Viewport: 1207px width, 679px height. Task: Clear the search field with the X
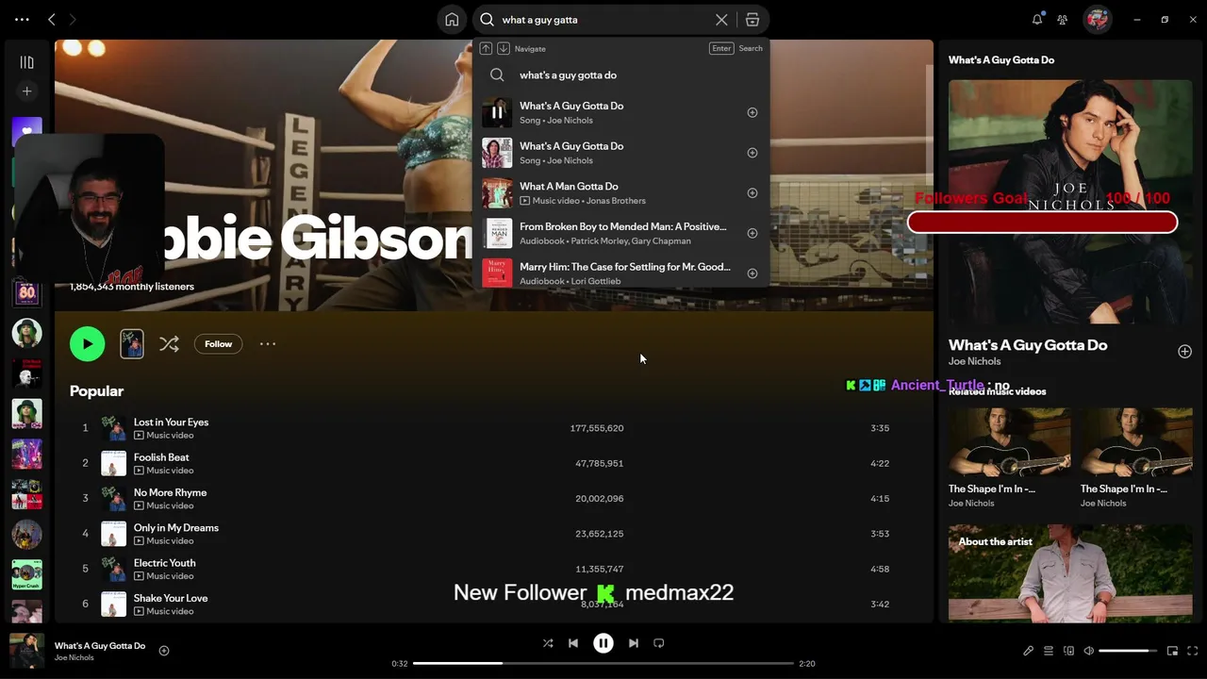tap(721, 20)
